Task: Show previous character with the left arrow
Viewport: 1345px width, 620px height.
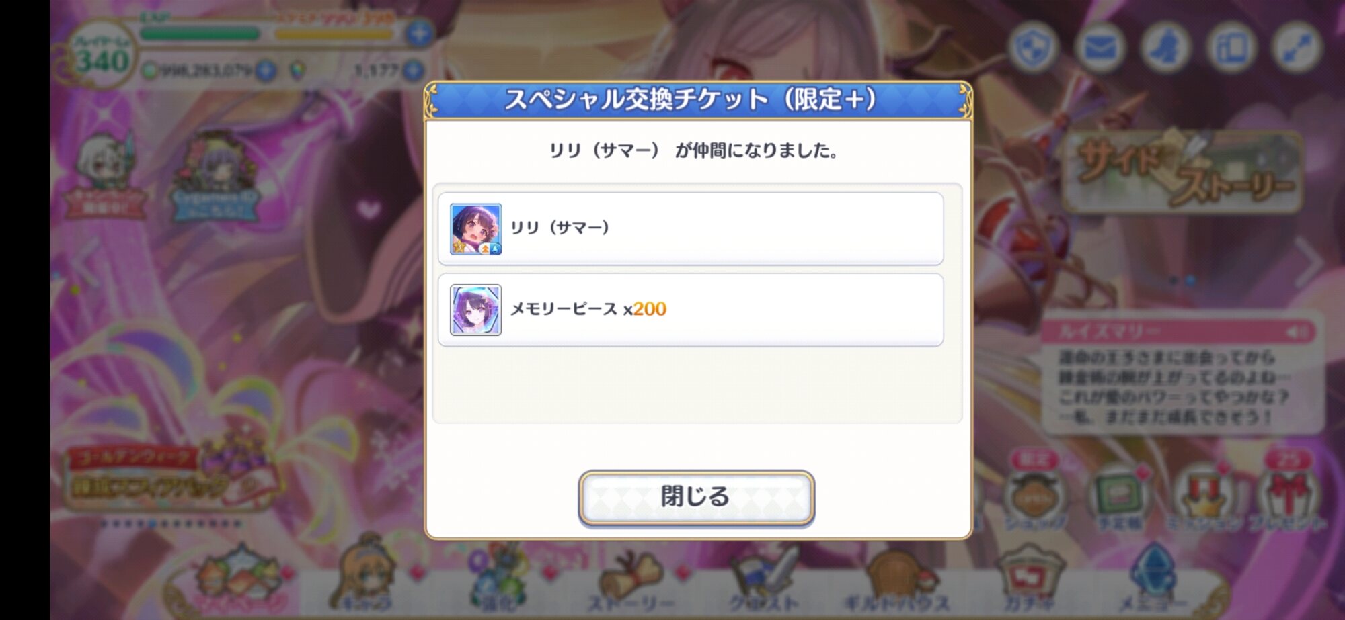Action: (86, 263)
